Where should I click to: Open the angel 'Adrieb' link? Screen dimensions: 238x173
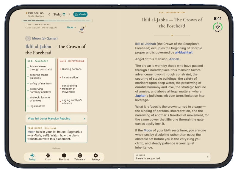coord(174,59)
